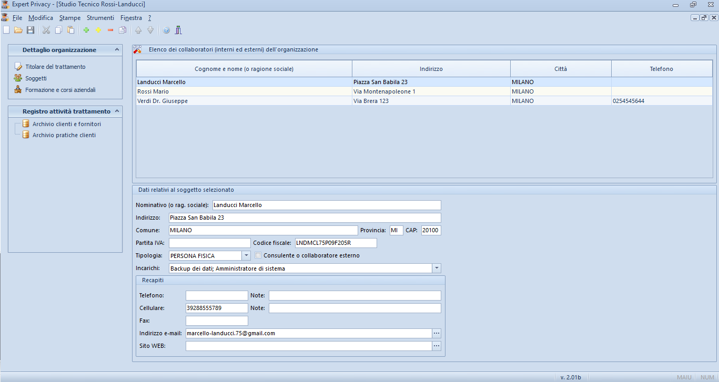
Task: Click the New document toolbar icon
Action: [x=6, y=30]
